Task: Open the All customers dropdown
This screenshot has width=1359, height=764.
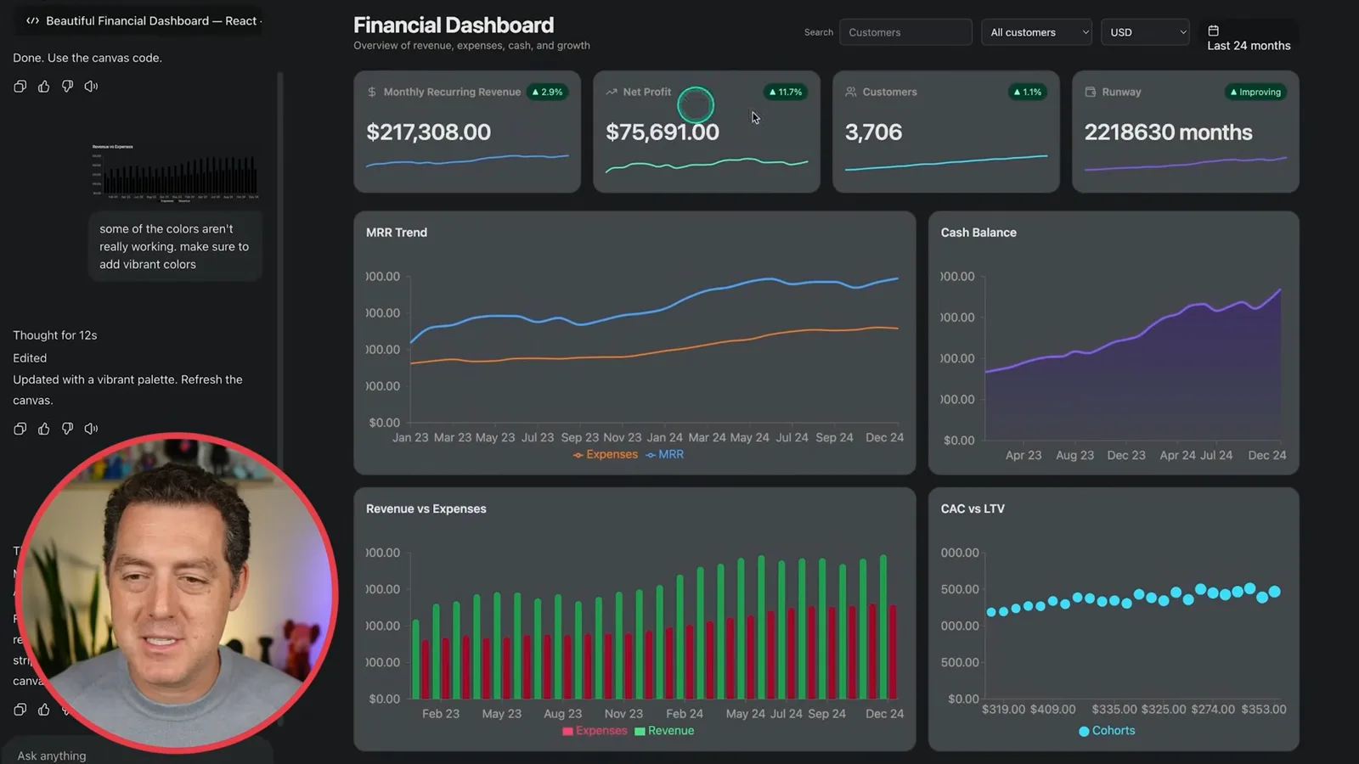Action: [x=1036, y=32]
